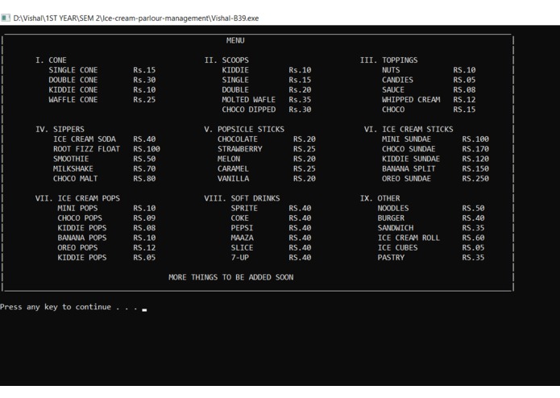Click the SINGLE CONE item
The width and height of the screenshot is (560, 398).
[x=73, y=70]
